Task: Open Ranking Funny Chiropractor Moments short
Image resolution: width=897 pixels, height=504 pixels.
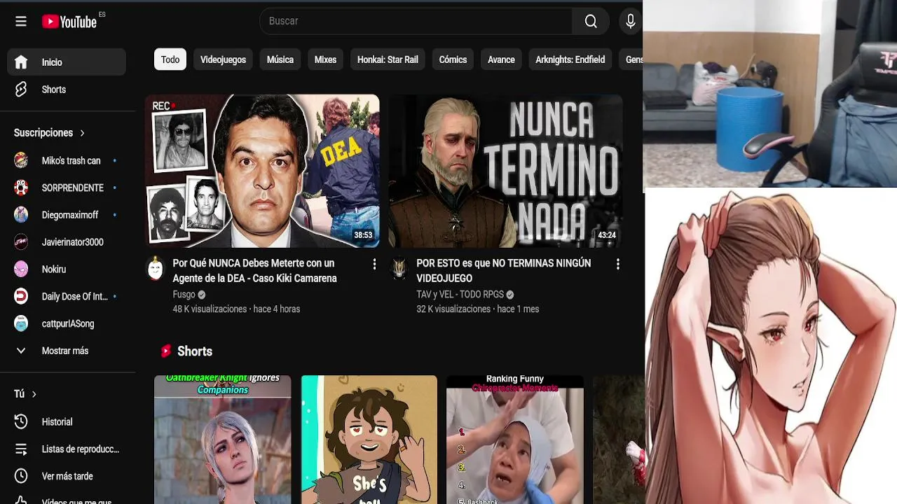Action: [x=514, y=440]
